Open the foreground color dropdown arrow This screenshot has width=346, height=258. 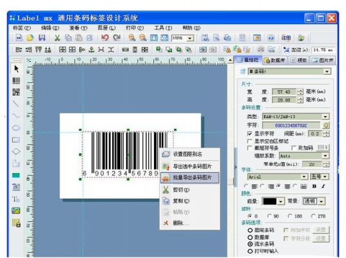point(281,201)
